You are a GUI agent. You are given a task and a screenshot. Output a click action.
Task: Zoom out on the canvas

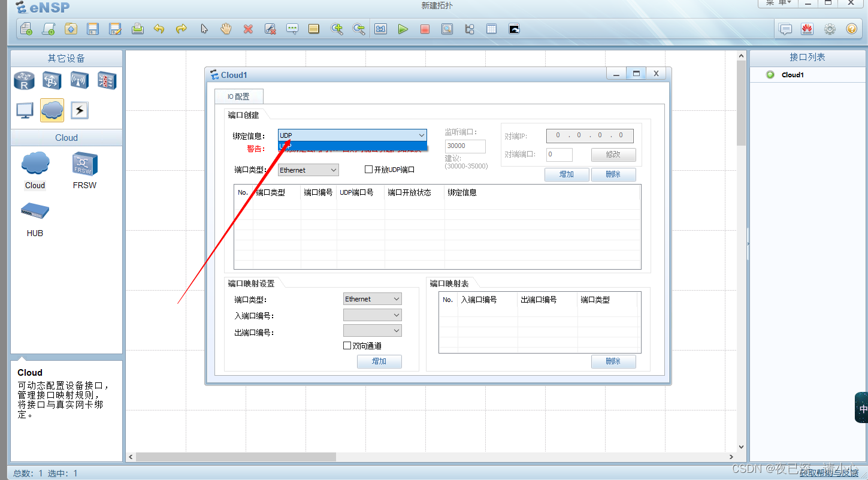(358, 29)
